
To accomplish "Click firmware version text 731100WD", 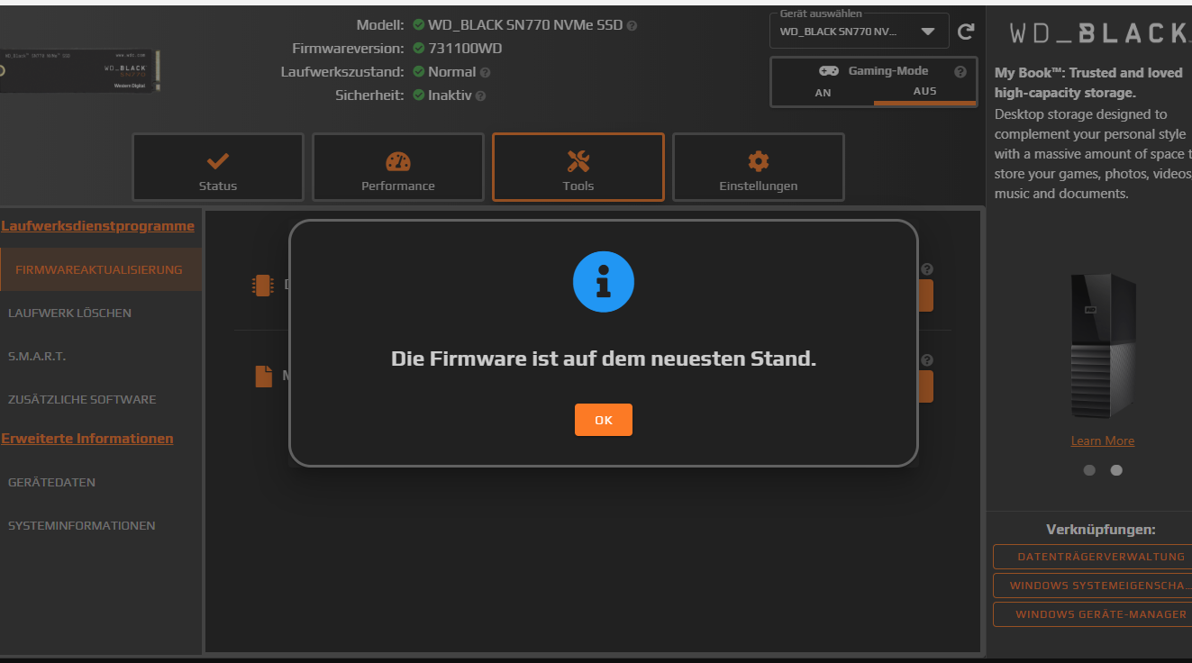I will [465, 48].
